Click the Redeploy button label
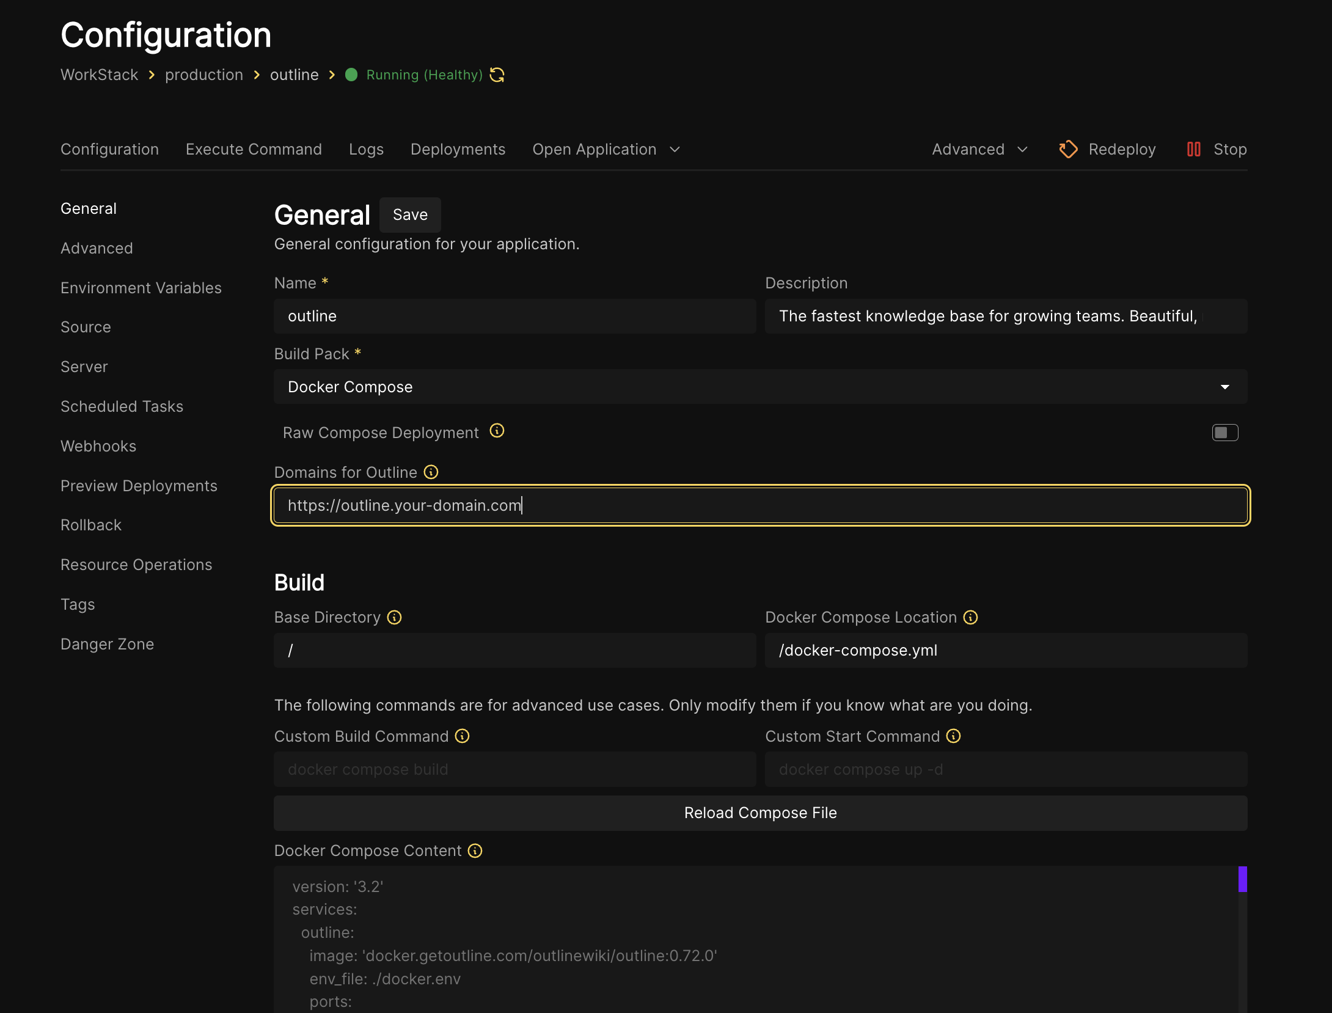The width and height of the screenshot is (1332, 1013). 1122,150
